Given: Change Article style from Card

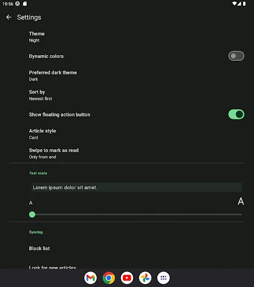Looking at the screenshot, I should point(127,134).
